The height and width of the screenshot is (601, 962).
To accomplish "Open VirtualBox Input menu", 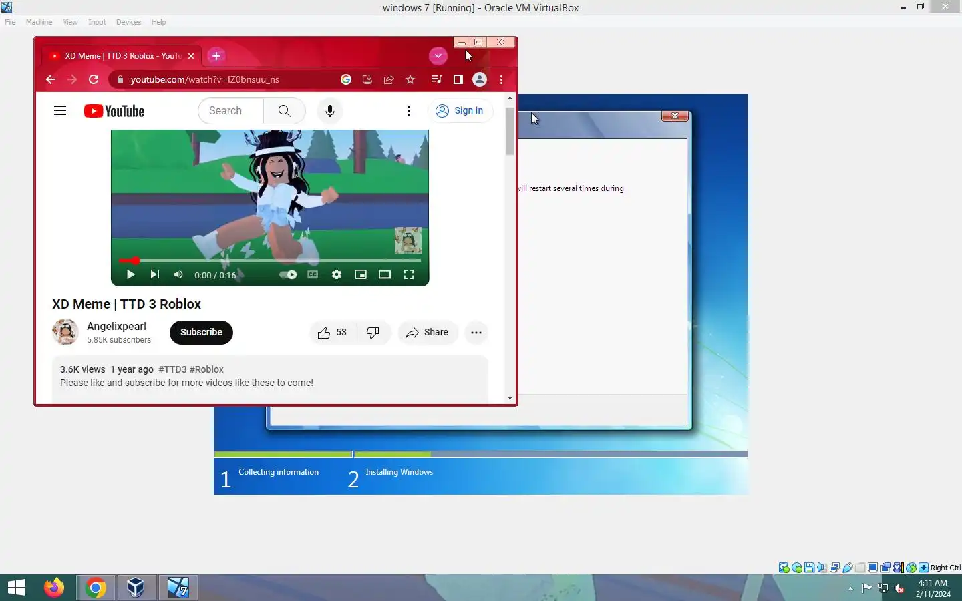I will point(97,22).
